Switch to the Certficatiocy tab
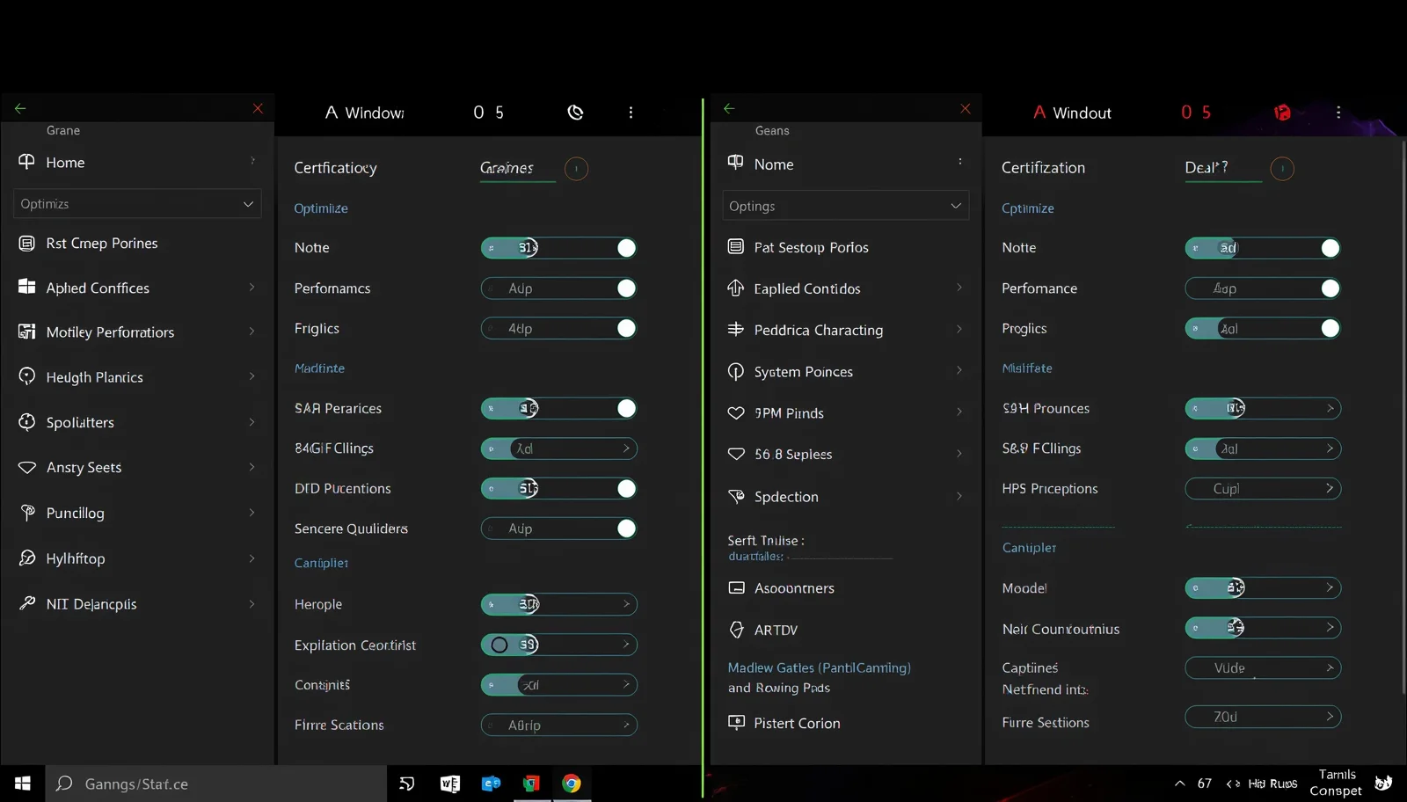Viewport: 1407px width, 802px height. (335, 167)
